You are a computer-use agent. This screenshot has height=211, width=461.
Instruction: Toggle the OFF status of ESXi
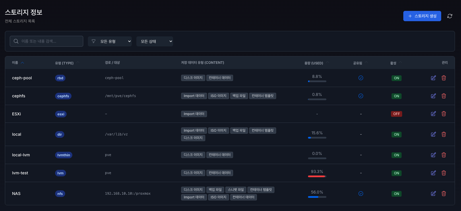point(396,114)
